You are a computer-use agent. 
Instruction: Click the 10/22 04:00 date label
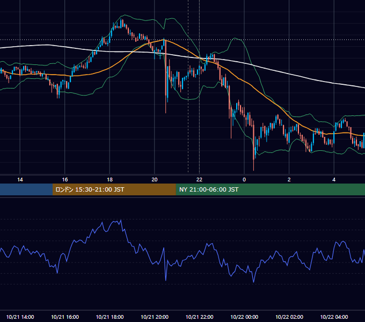tap(334, 317)
